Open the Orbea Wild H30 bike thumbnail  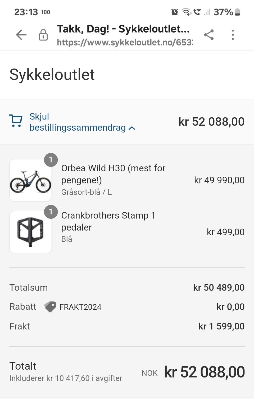(x=30, y=180)
